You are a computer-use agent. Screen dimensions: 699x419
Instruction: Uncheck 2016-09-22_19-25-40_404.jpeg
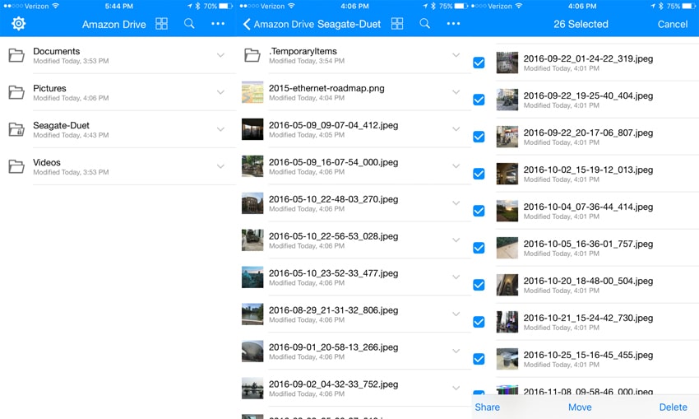click(479, 100)
